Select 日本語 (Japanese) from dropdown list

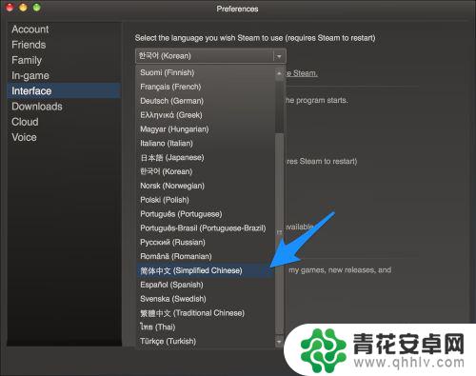pyautogui.click(x=206, y=157)
